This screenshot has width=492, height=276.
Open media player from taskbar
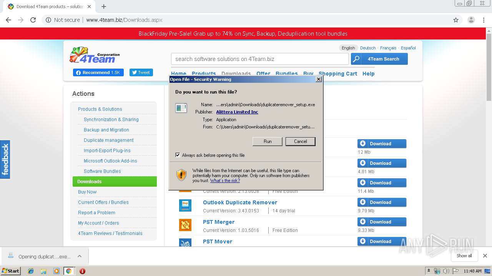pos(57,271)
